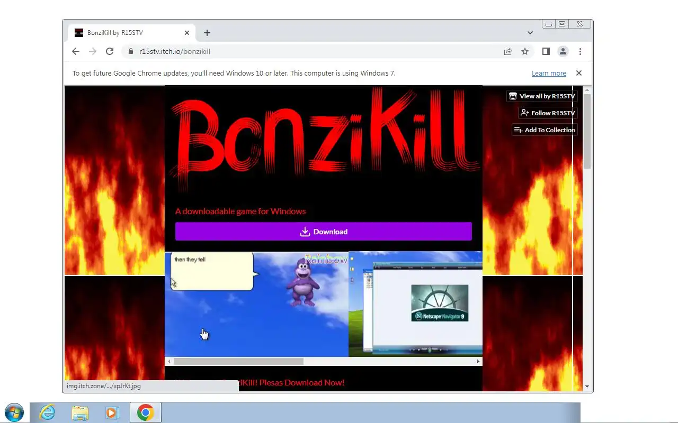Viewport: 678px width, 423px height.
Task: Maximize the Chrome window
Action: point(562,24)
